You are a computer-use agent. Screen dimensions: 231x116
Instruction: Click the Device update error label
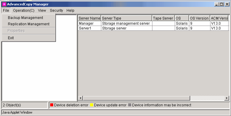pos(110,105)
